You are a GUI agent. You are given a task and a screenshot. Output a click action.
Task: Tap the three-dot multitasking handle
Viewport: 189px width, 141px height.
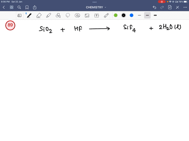point(94,2)
